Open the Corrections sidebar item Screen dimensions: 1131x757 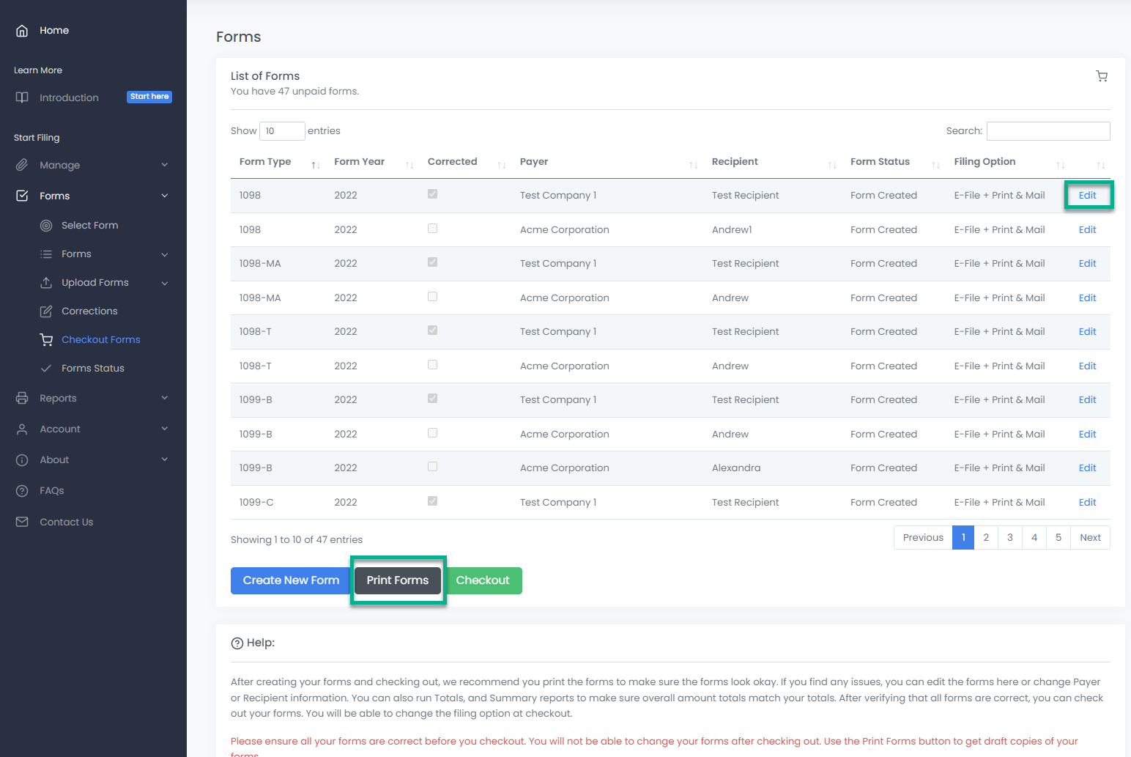89,311
